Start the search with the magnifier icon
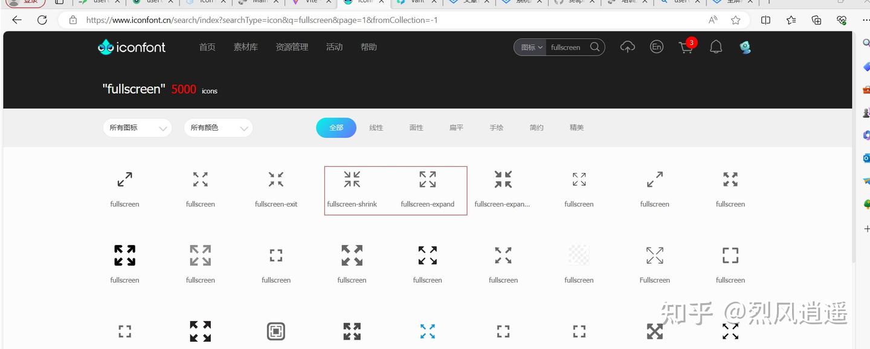Viewport: 870px width, 349px height. (x=594, y=46)
